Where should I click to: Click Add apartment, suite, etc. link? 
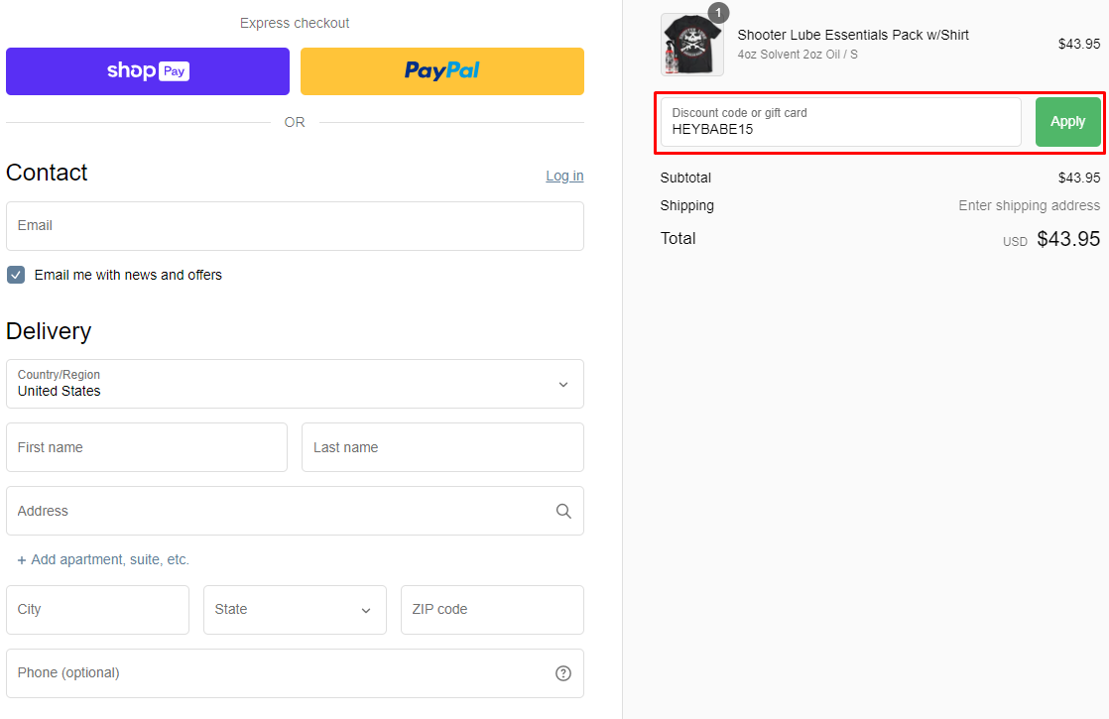(x=109, y=560)
